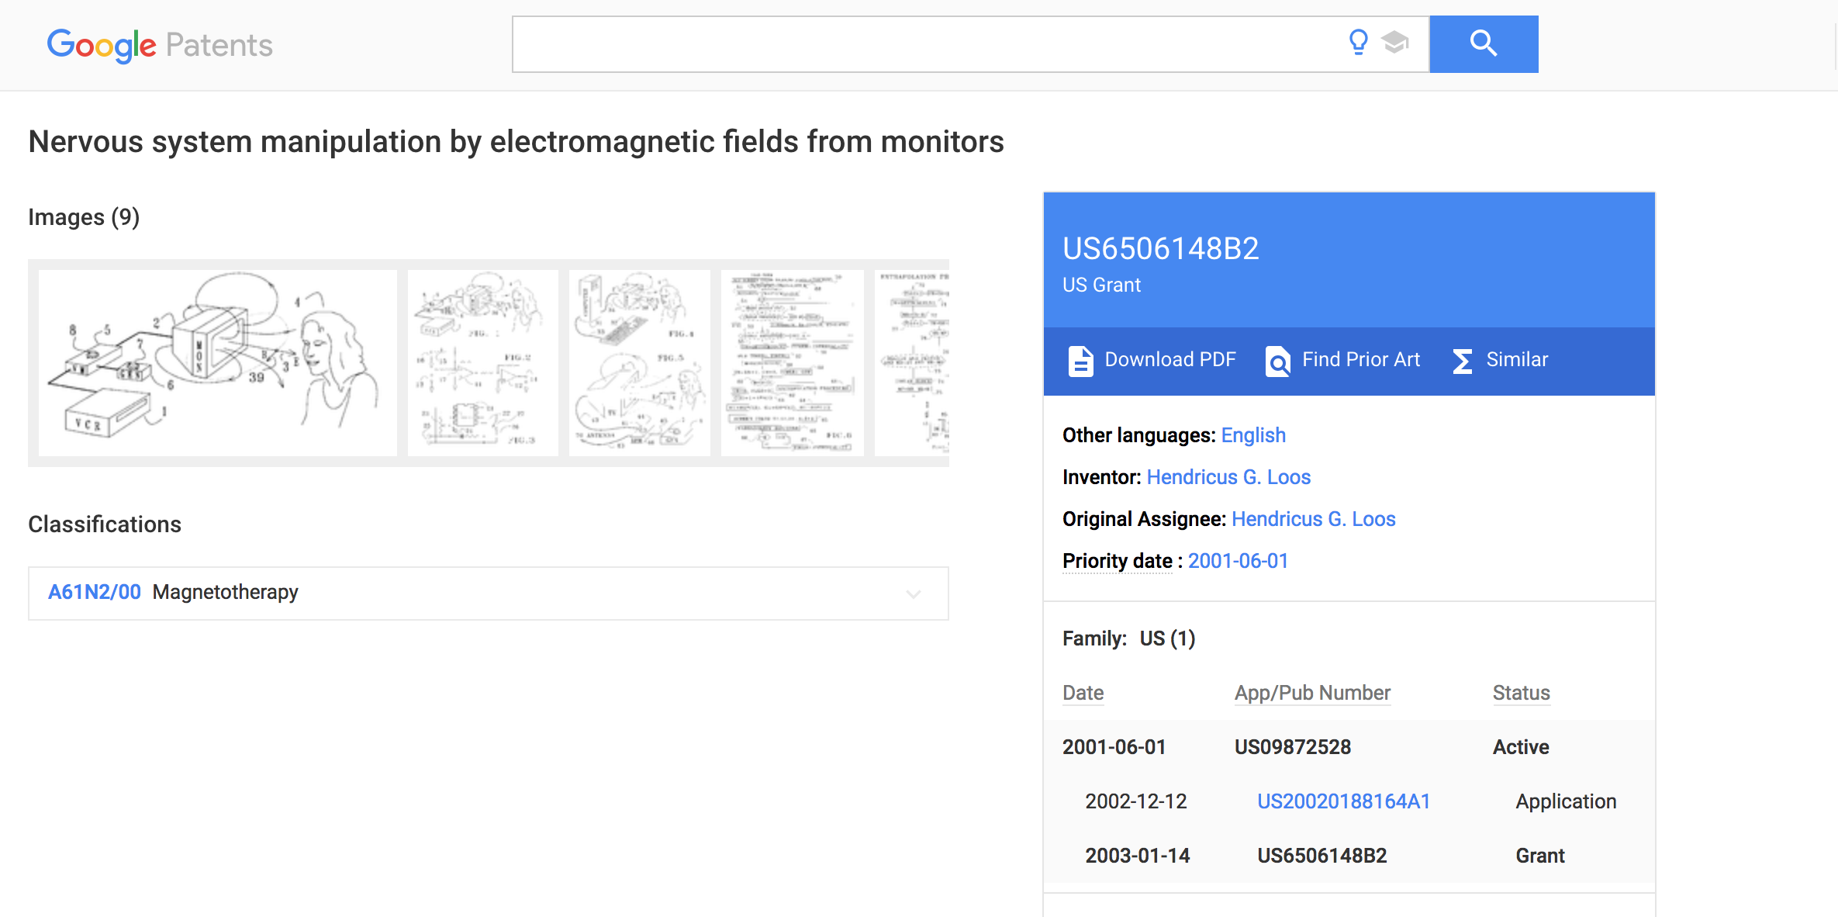Open the second patent drawing thumbnail with FIG. 2 and FIG. 3

482,362
